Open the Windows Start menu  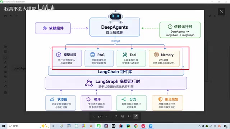(x=4, y=126)
